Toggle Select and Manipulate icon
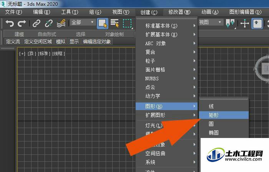Screen dimensions: 269x172 pos(245,23)
